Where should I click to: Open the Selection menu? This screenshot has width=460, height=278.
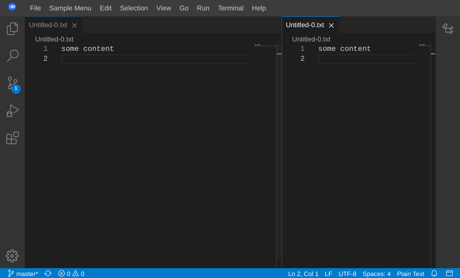tap(134, 8)
